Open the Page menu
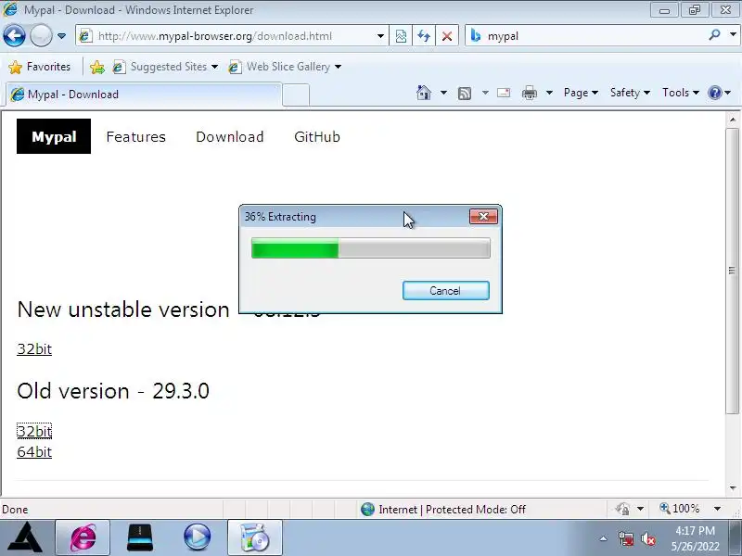 pyautogui.click(x=581, y=93)
